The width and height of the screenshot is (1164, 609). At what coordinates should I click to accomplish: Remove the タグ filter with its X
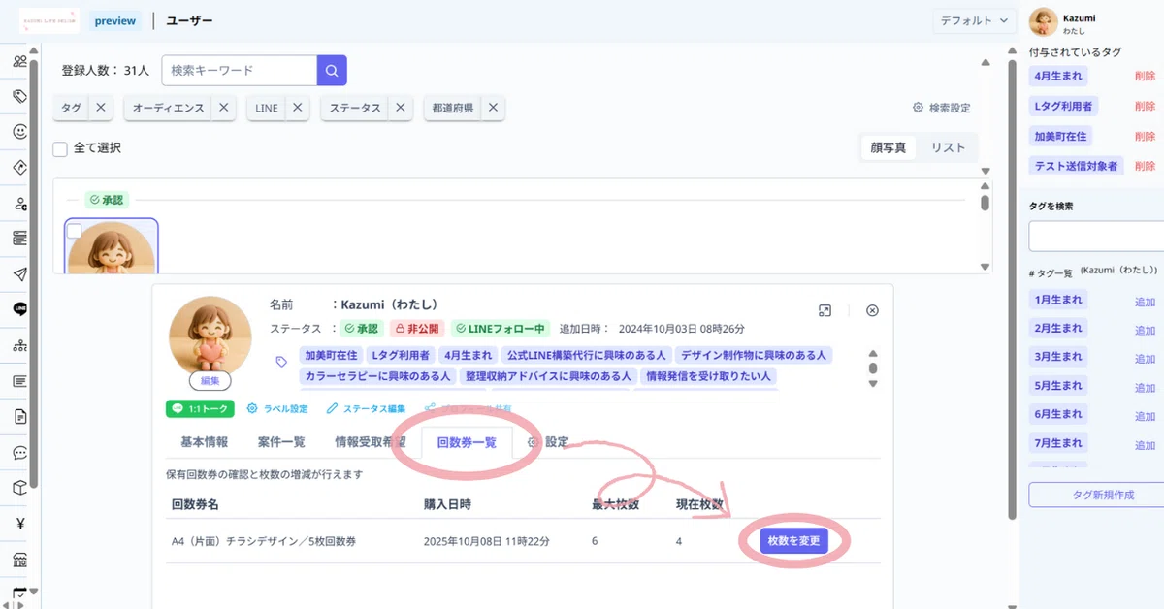(101, 109)
